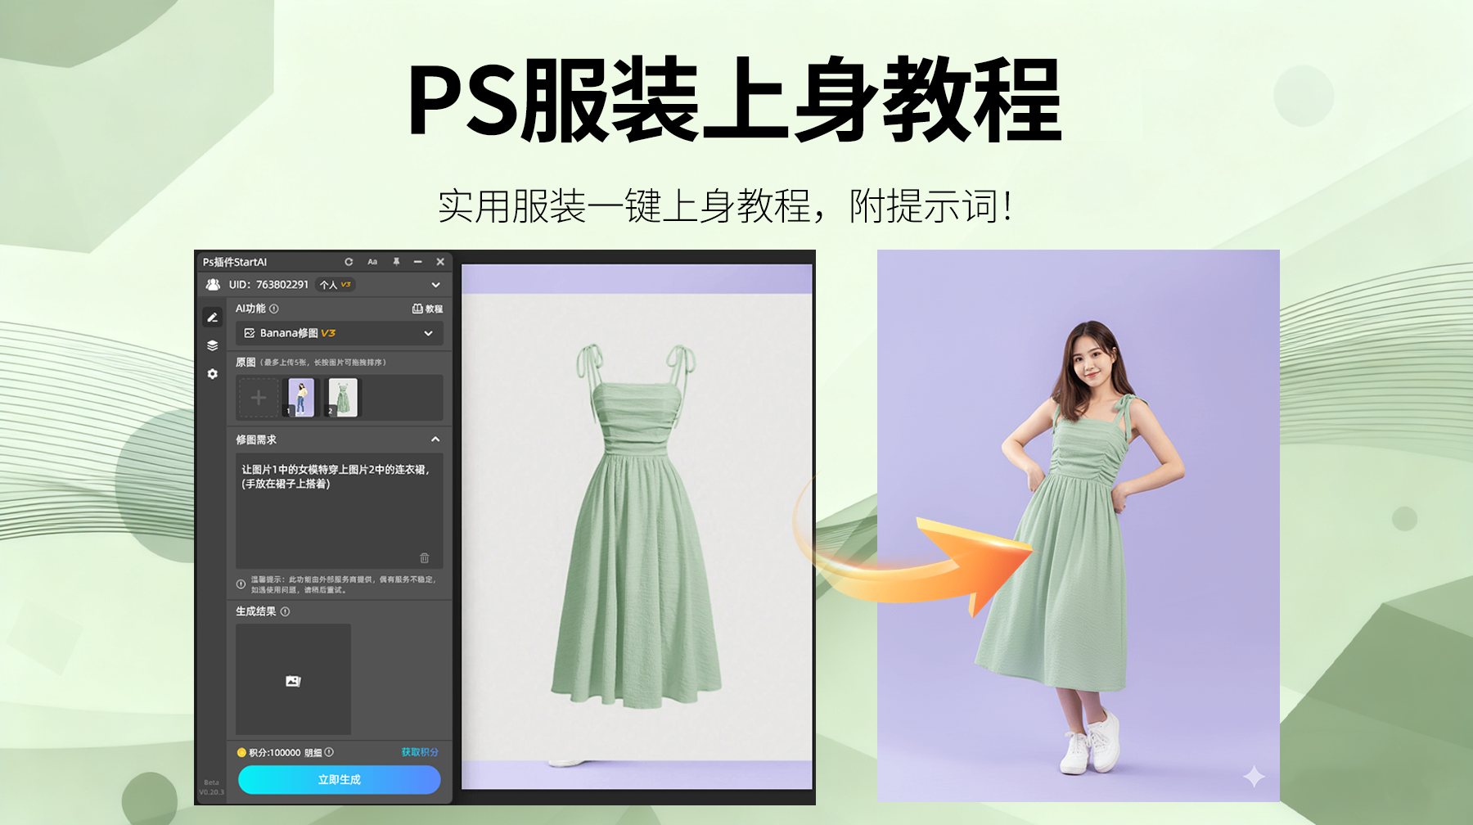Click the 立即生成 generate button
This screenshot has width=1473, height=825.
(x=339, y=779)
